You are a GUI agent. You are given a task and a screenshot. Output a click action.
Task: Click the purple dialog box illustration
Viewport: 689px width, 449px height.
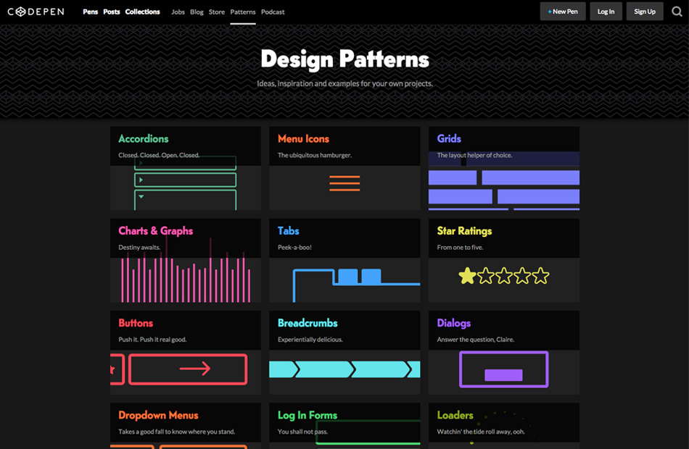(503, 369)
